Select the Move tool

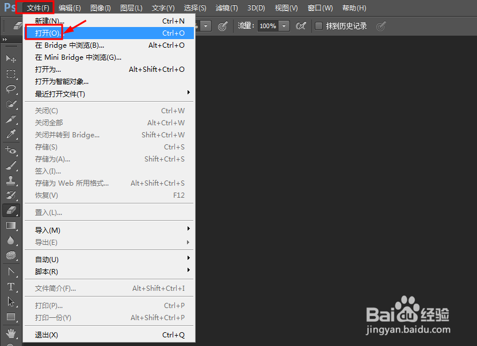pos(11,59)
